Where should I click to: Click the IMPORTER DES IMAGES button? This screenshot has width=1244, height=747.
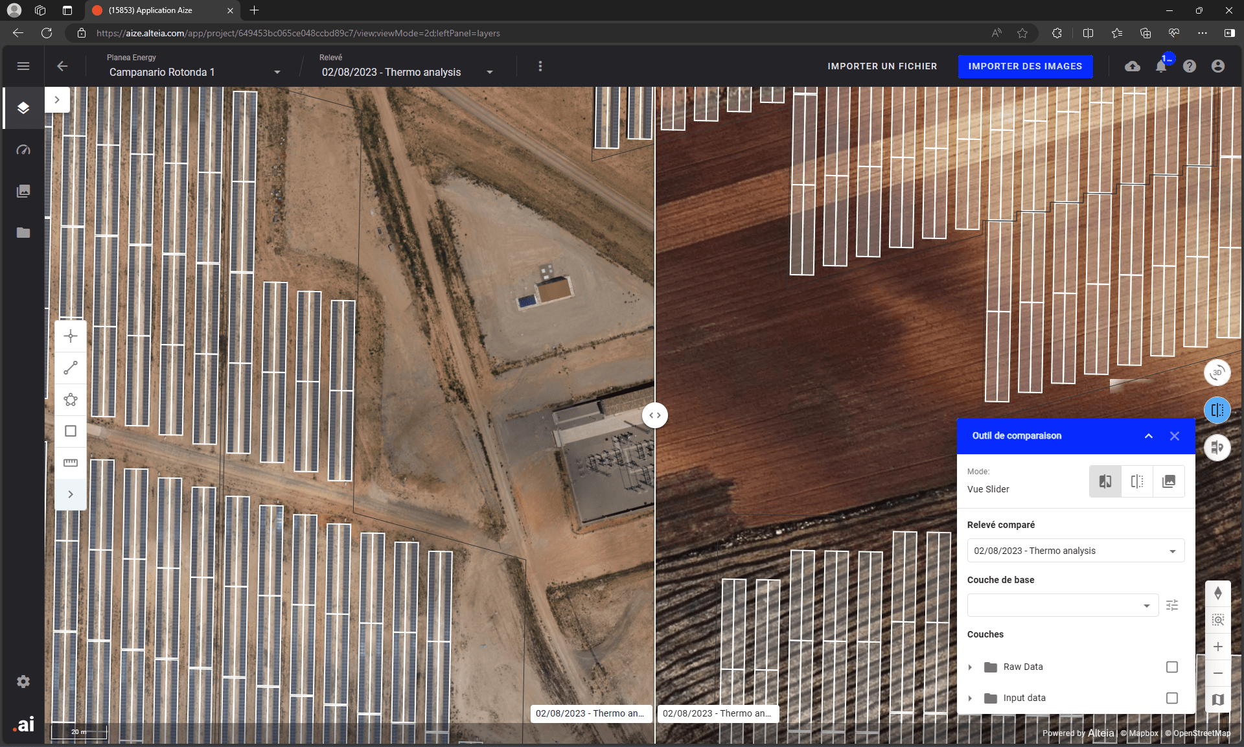(1025, 66)
